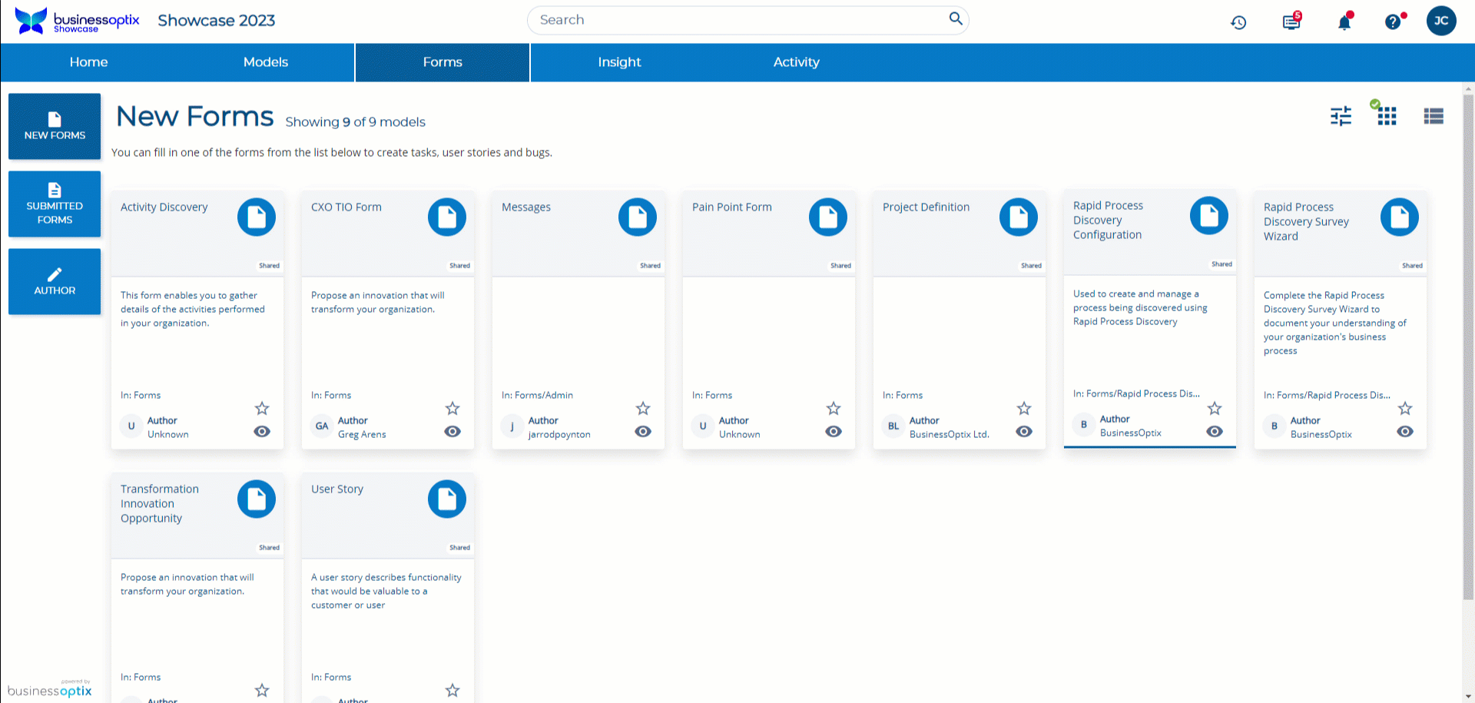
Task: Switch to the Models tab
Action: tap(266, 62)
